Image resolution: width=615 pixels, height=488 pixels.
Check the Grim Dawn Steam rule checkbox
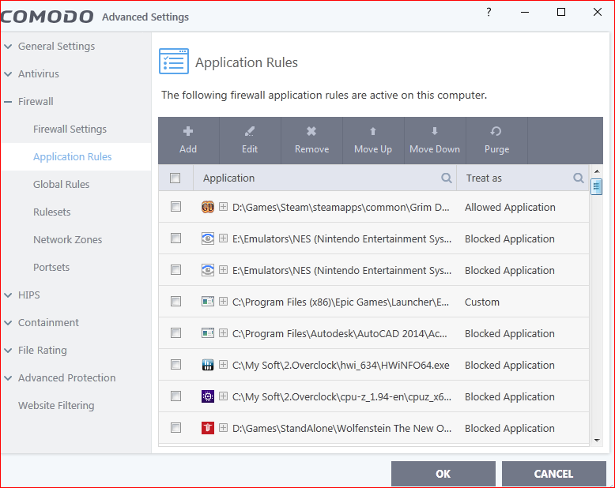click(175, 207)
